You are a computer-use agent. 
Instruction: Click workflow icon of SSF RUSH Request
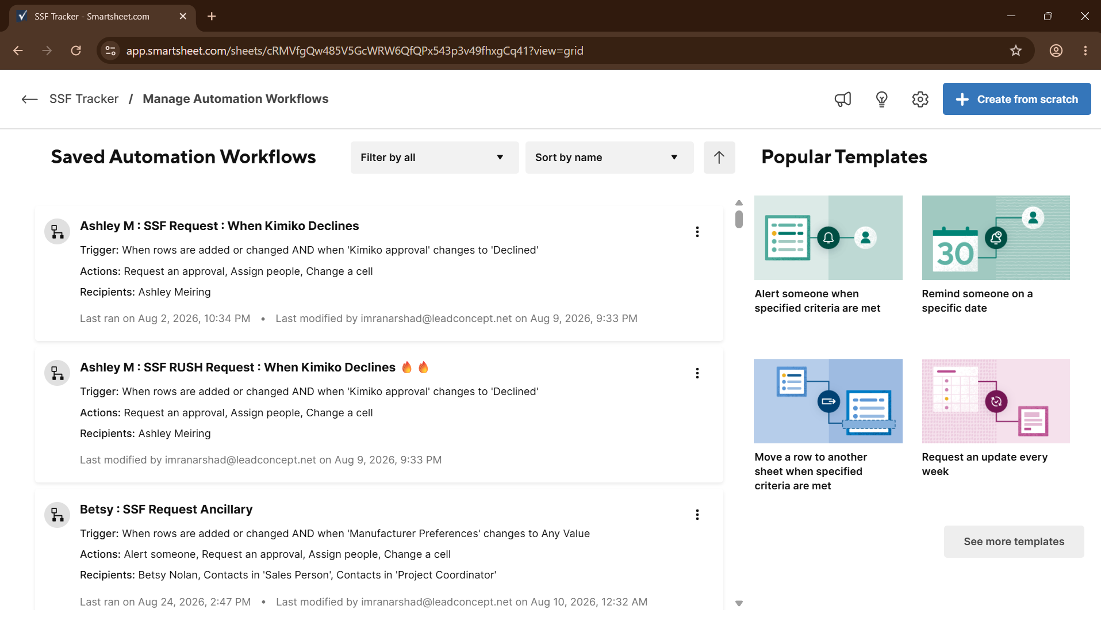pos(57,374)
